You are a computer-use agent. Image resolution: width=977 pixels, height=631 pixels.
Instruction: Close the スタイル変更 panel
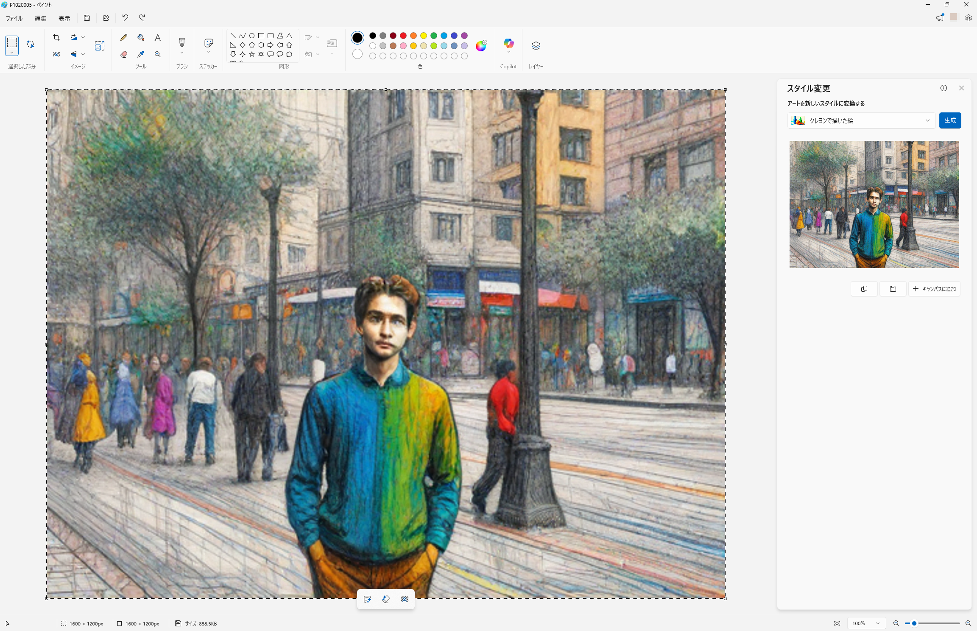961,88
